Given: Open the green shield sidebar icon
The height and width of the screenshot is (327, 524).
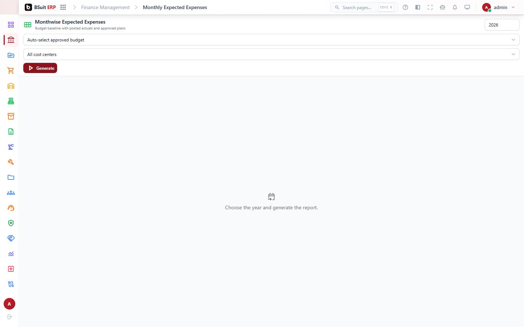Looking at the screenshot, I should coord(11,223).
